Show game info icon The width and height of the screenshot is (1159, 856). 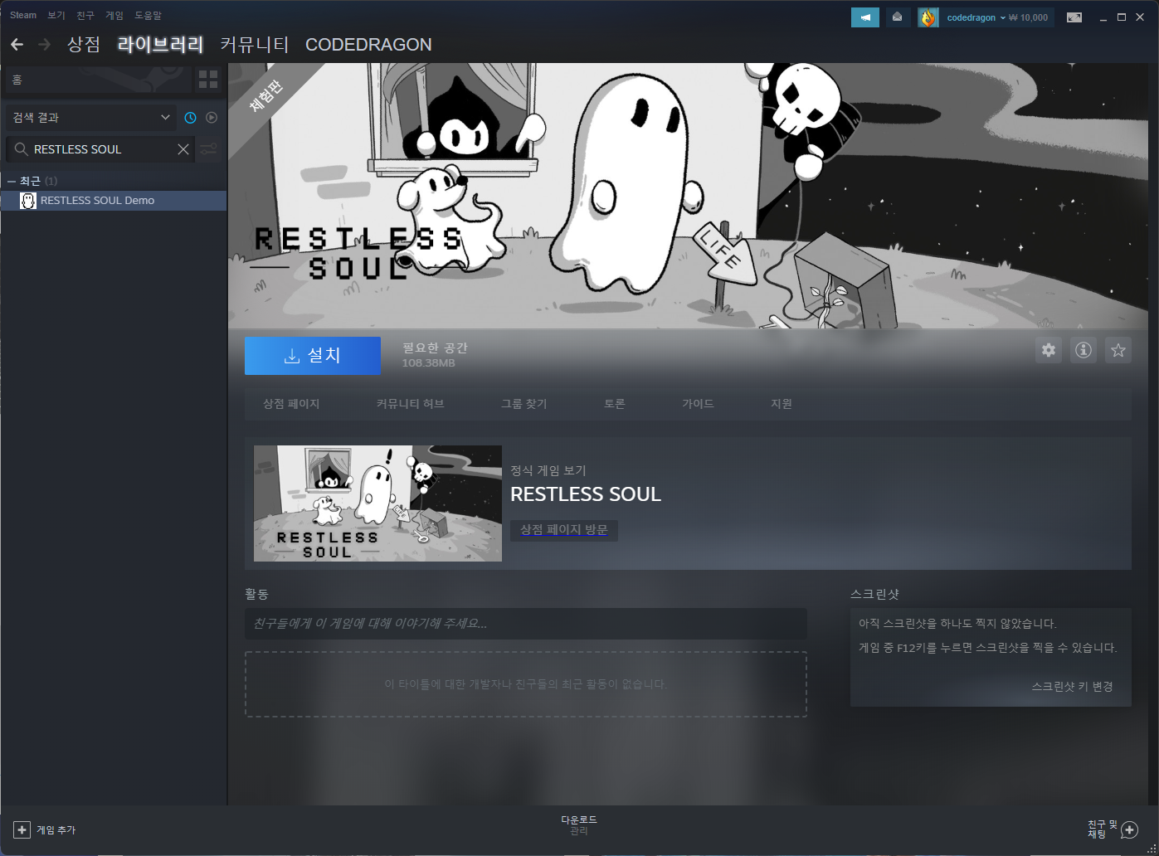click(1084, 350)
